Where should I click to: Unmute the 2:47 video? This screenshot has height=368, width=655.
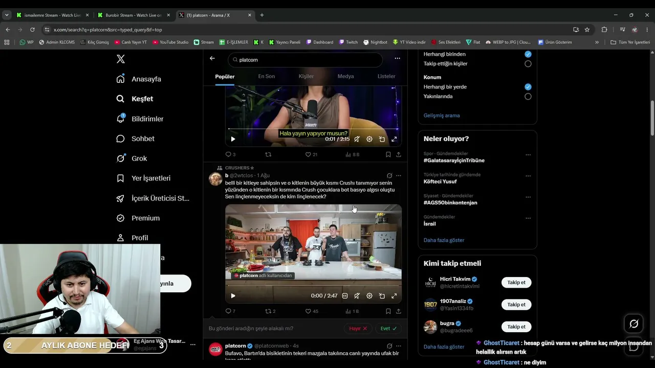357,296
